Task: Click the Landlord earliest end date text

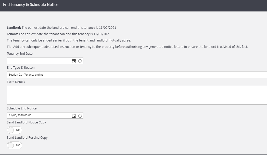Action: point(61,27)
